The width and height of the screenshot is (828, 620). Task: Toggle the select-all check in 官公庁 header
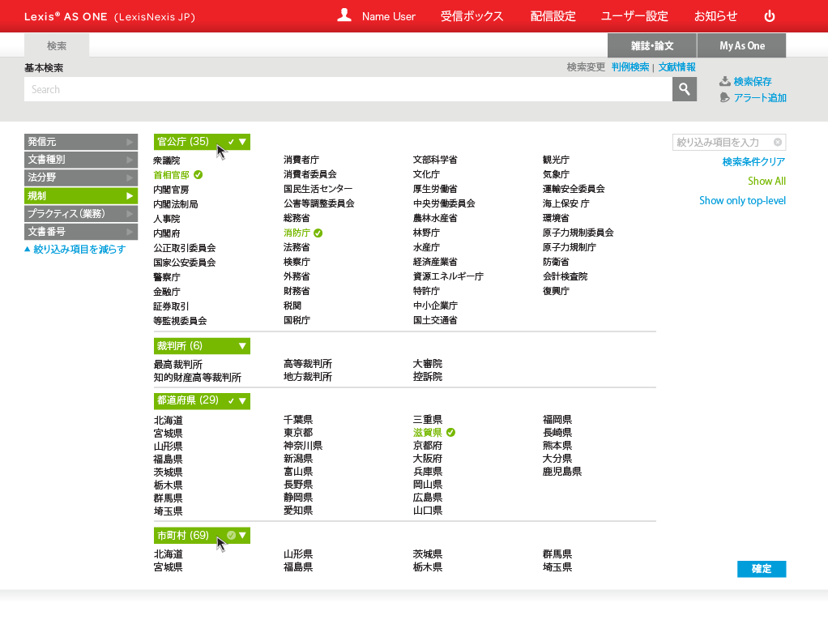(x=231, y=142)
